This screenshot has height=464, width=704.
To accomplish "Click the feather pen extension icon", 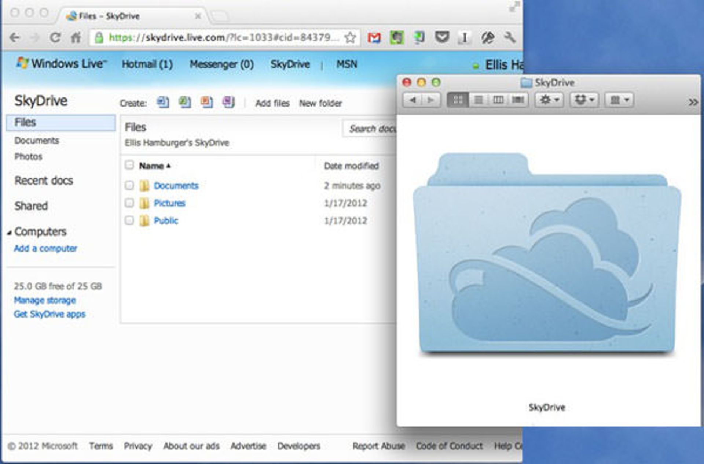I will coord(487,37).
